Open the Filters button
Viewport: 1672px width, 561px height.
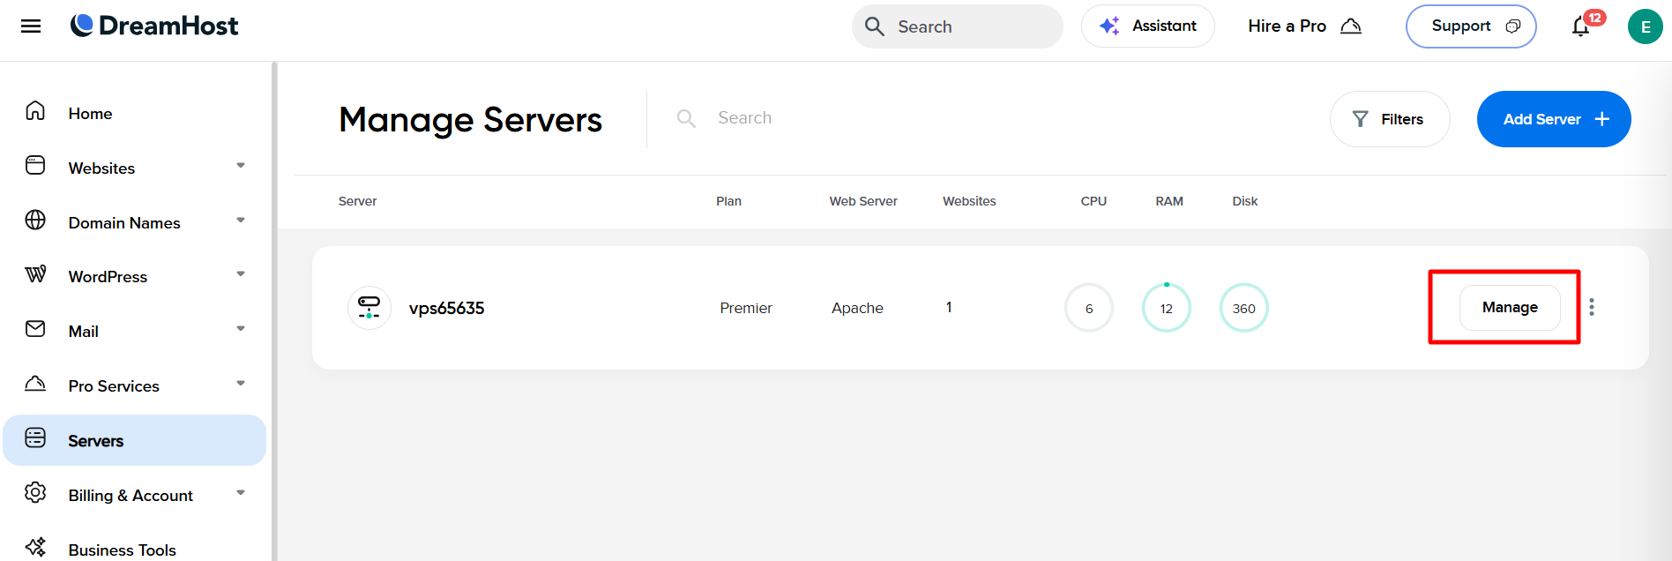coord(1390,119)
